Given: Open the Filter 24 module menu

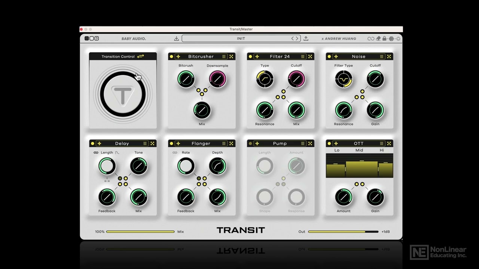Looking at the screenshot, I should 303,56.
